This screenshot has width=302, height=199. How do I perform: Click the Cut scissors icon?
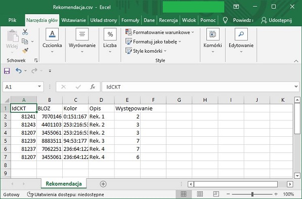click(x=25, y=32)
